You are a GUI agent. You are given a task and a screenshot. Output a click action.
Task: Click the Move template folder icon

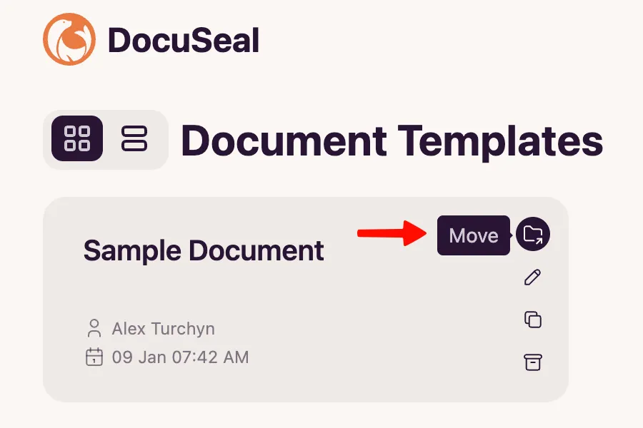[533, 234]
